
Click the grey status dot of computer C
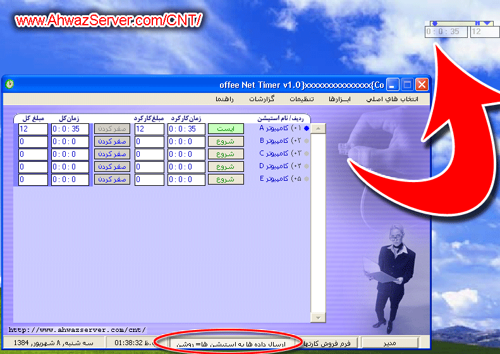click(307, 154)
